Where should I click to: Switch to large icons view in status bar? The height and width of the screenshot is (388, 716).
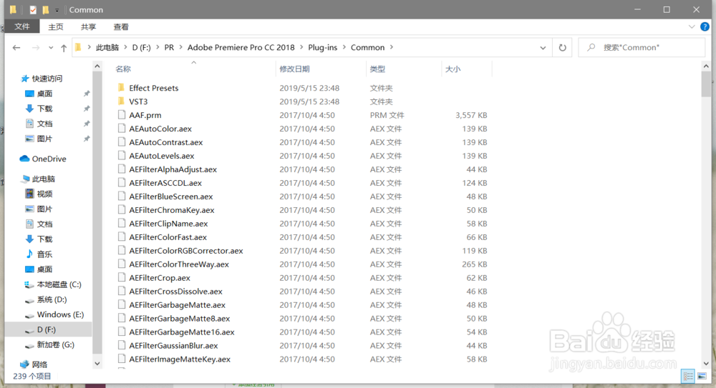point(702,376)
